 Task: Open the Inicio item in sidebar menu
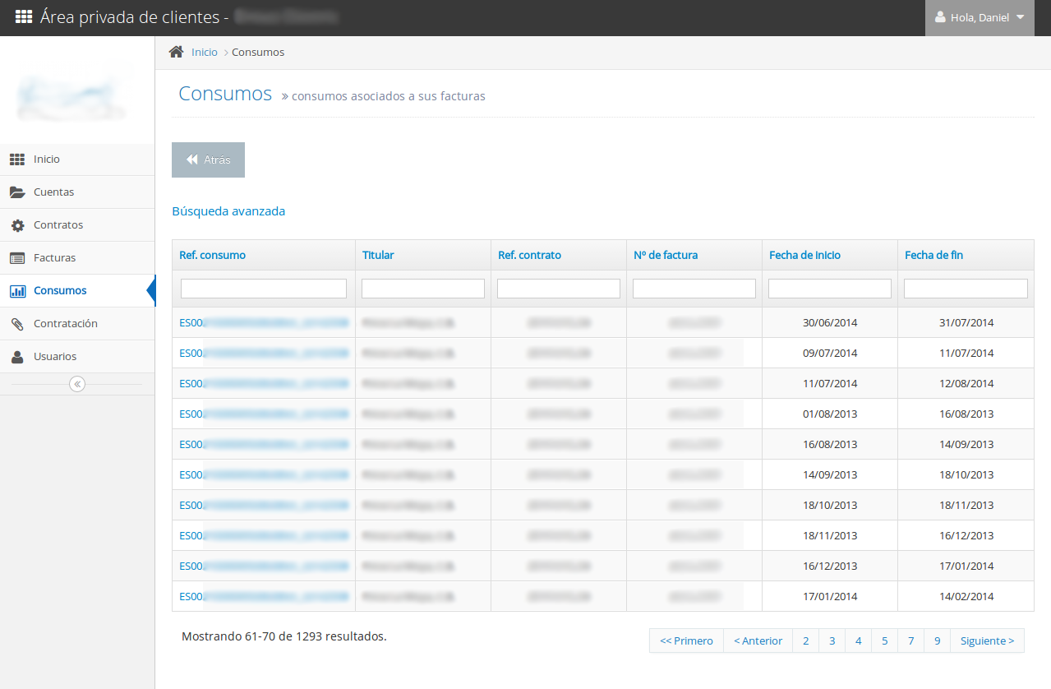47,160
